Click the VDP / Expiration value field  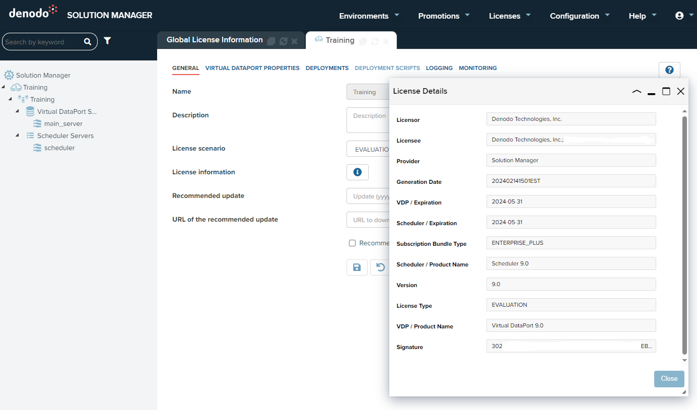coord(571,201)
